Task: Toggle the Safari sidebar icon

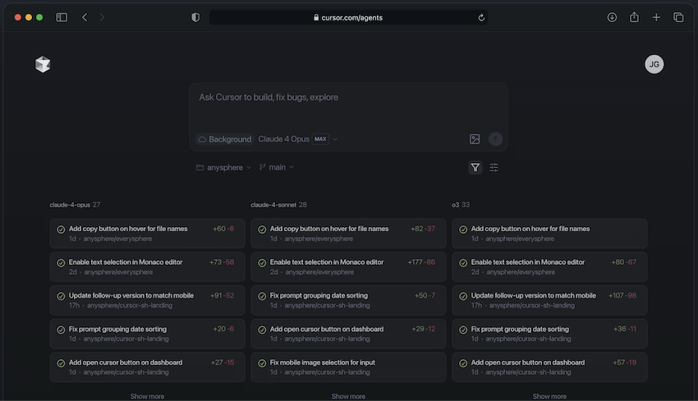Action: coord(62,17)
